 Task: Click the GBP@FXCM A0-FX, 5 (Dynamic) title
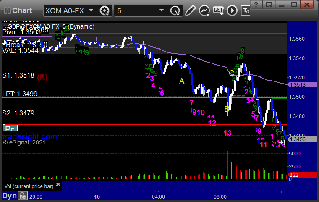coord(51,27)
